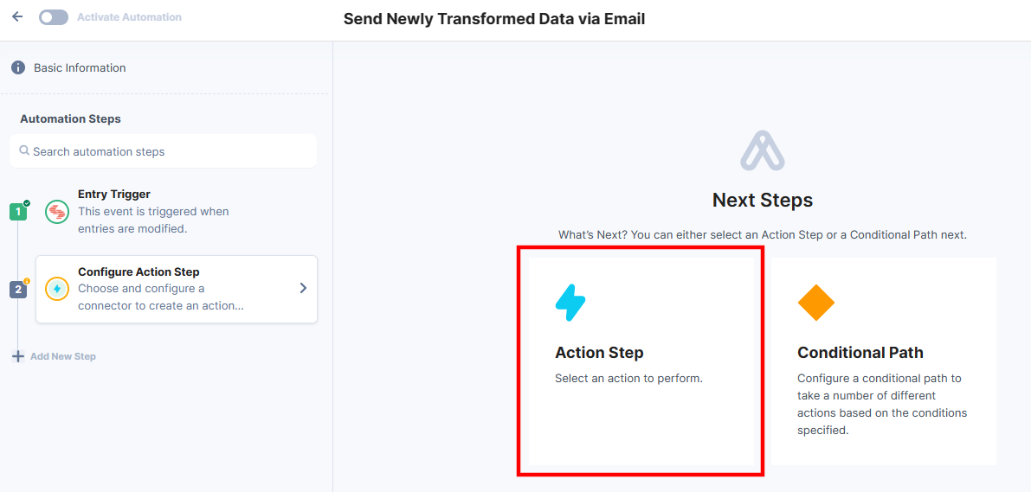Toggle the Activate Automation switch

[54, 17]
